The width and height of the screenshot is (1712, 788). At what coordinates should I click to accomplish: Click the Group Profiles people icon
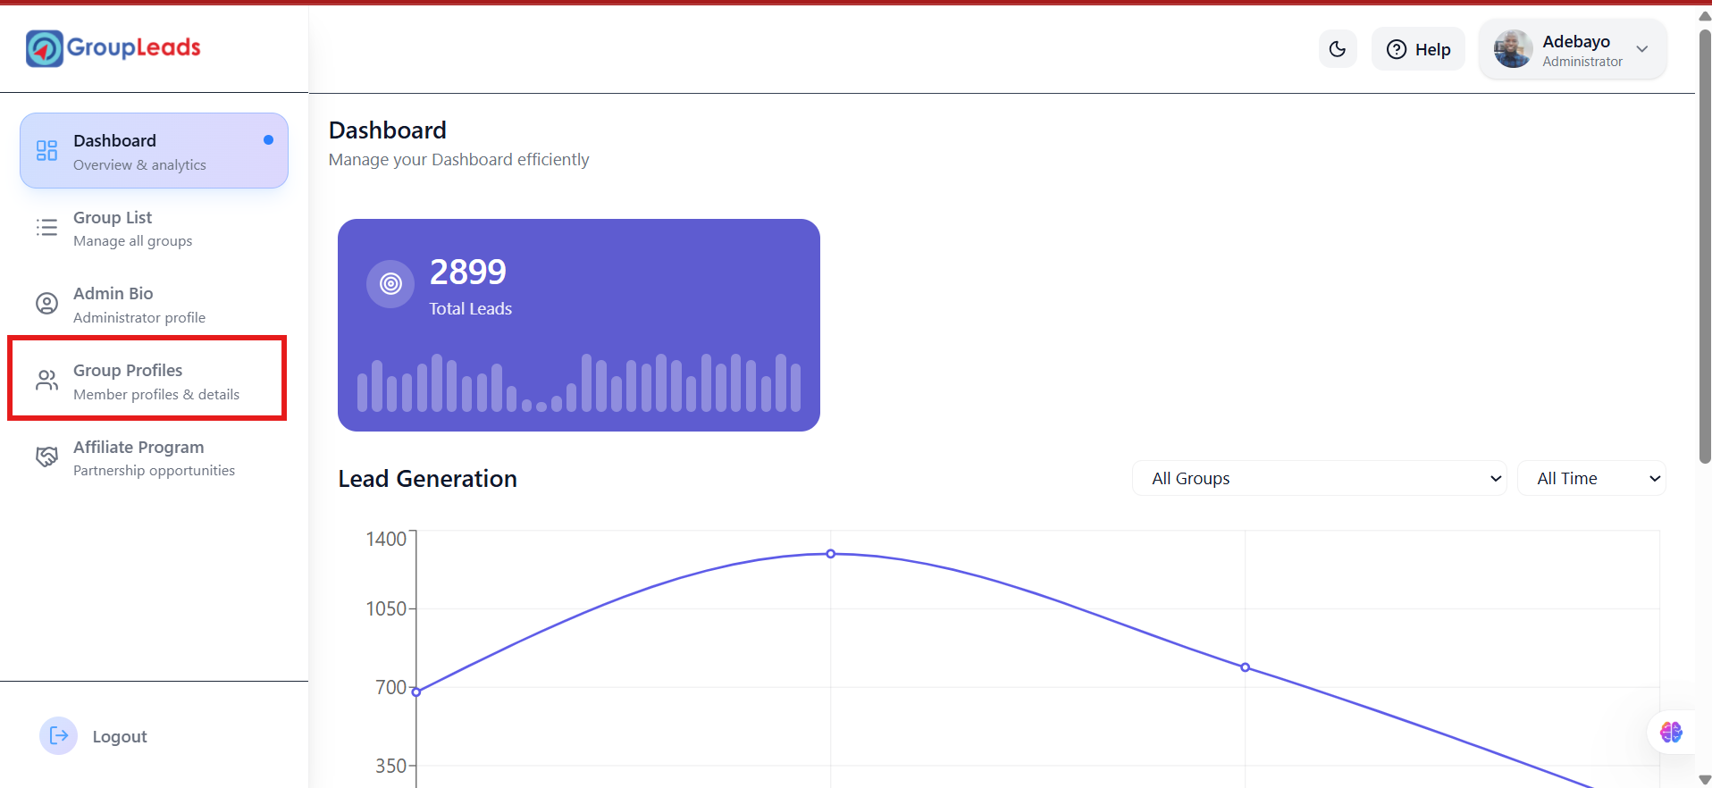click(46, 381)
